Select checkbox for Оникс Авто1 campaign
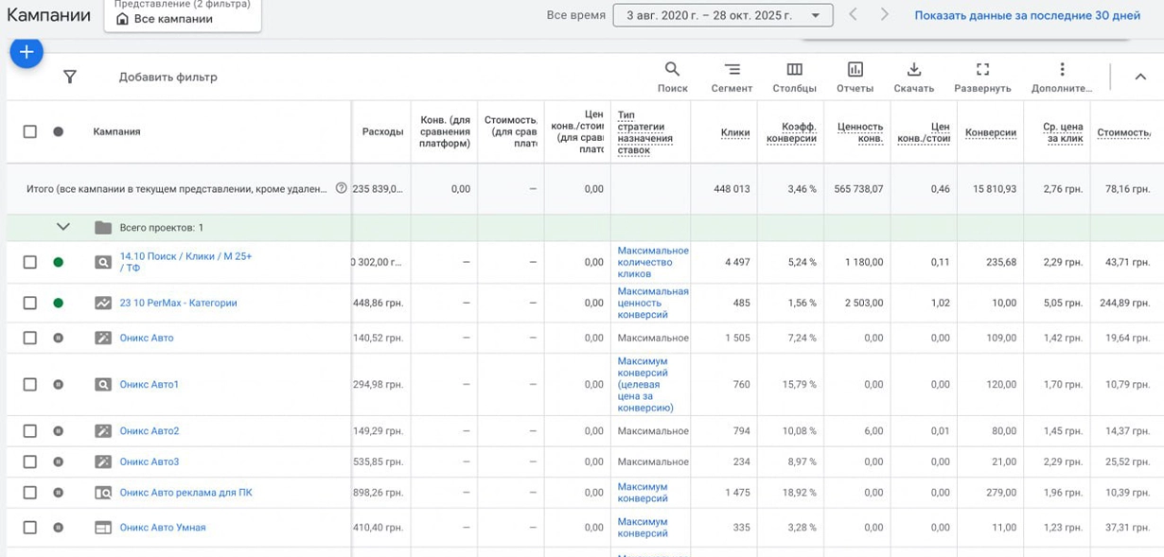The image size is (1164, 557). (x=30, y=385)
